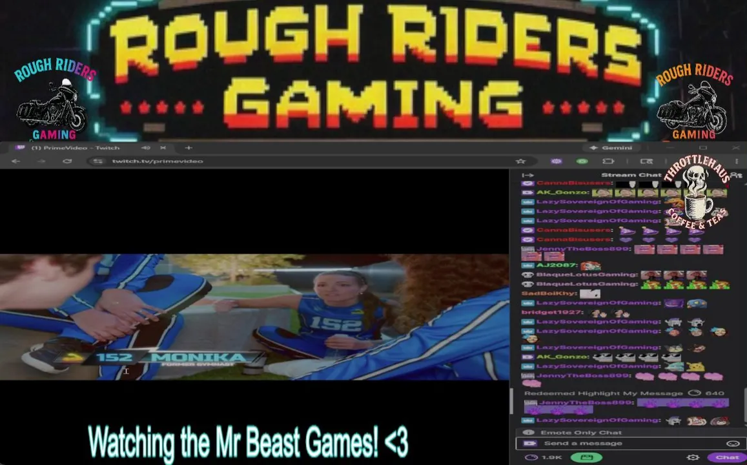
Task: Open site information icon in address bar
Action: (x=98, y=161)
